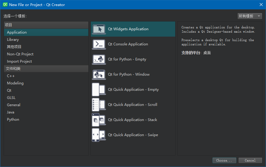This screenshot has width=266, height=167.
Task: Click the Qt for Python - Empty icon
Action: tap(99, 59)
